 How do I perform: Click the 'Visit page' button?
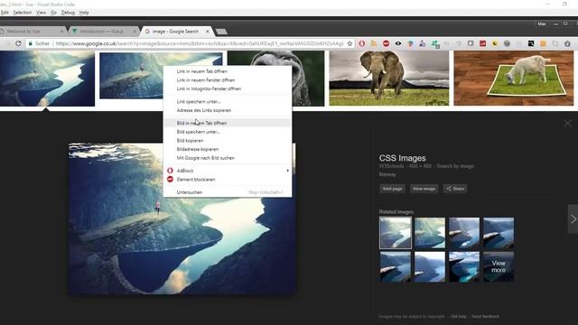(392, 189)
